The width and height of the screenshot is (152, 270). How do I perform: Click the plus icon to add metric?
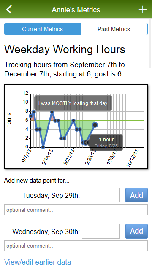[x=143, y=10]
